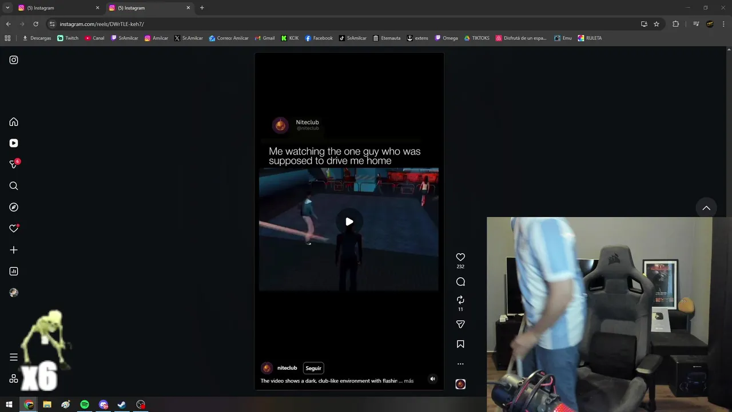This screenshot has width=732, height=412.
Task: Open Search in Instagram sidebar
Action: pyautogui.click(x=14, y=186)
